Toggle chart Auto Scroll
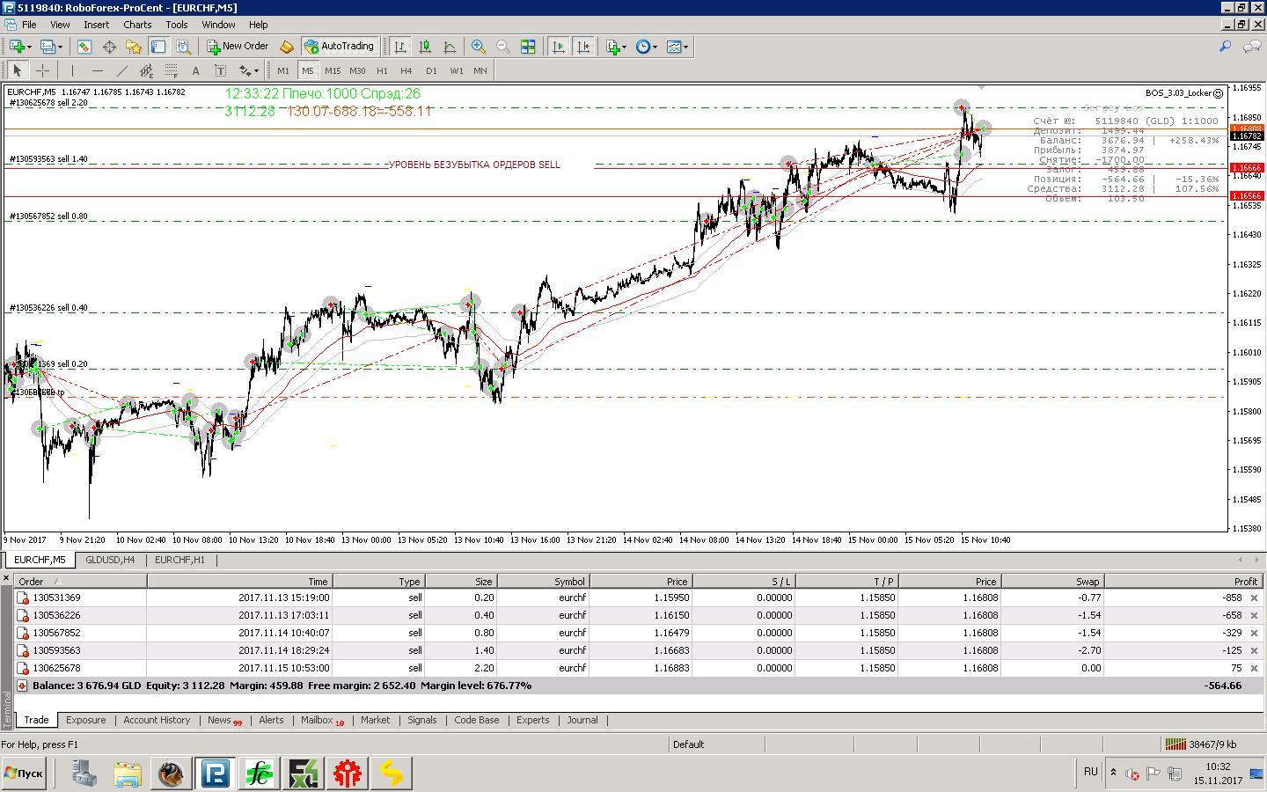1267x792 pixels. point(558,47)
